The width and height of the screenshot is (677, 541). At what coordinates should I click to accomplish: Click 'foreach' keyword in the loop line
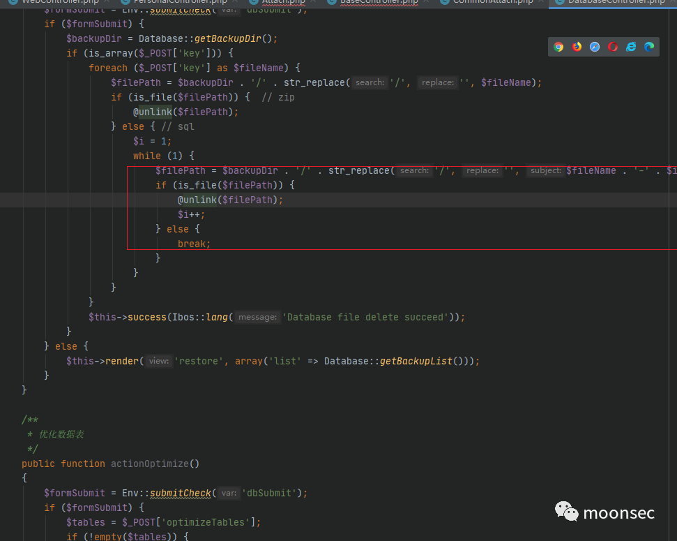108,68
